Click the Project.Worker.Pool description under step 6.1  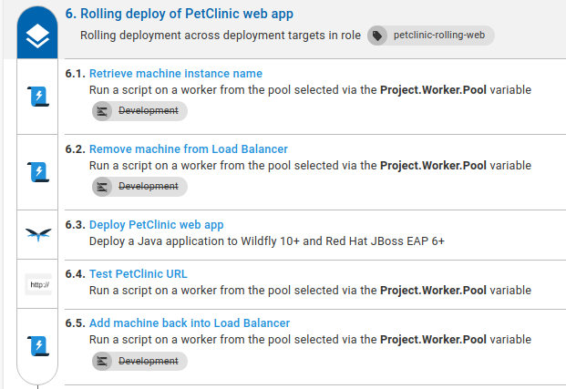310,90
